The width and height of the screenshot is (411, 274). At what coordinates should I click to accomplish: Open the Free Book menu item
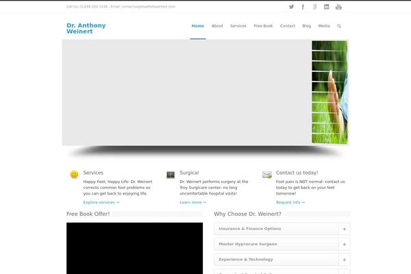[x=263, y=26]
